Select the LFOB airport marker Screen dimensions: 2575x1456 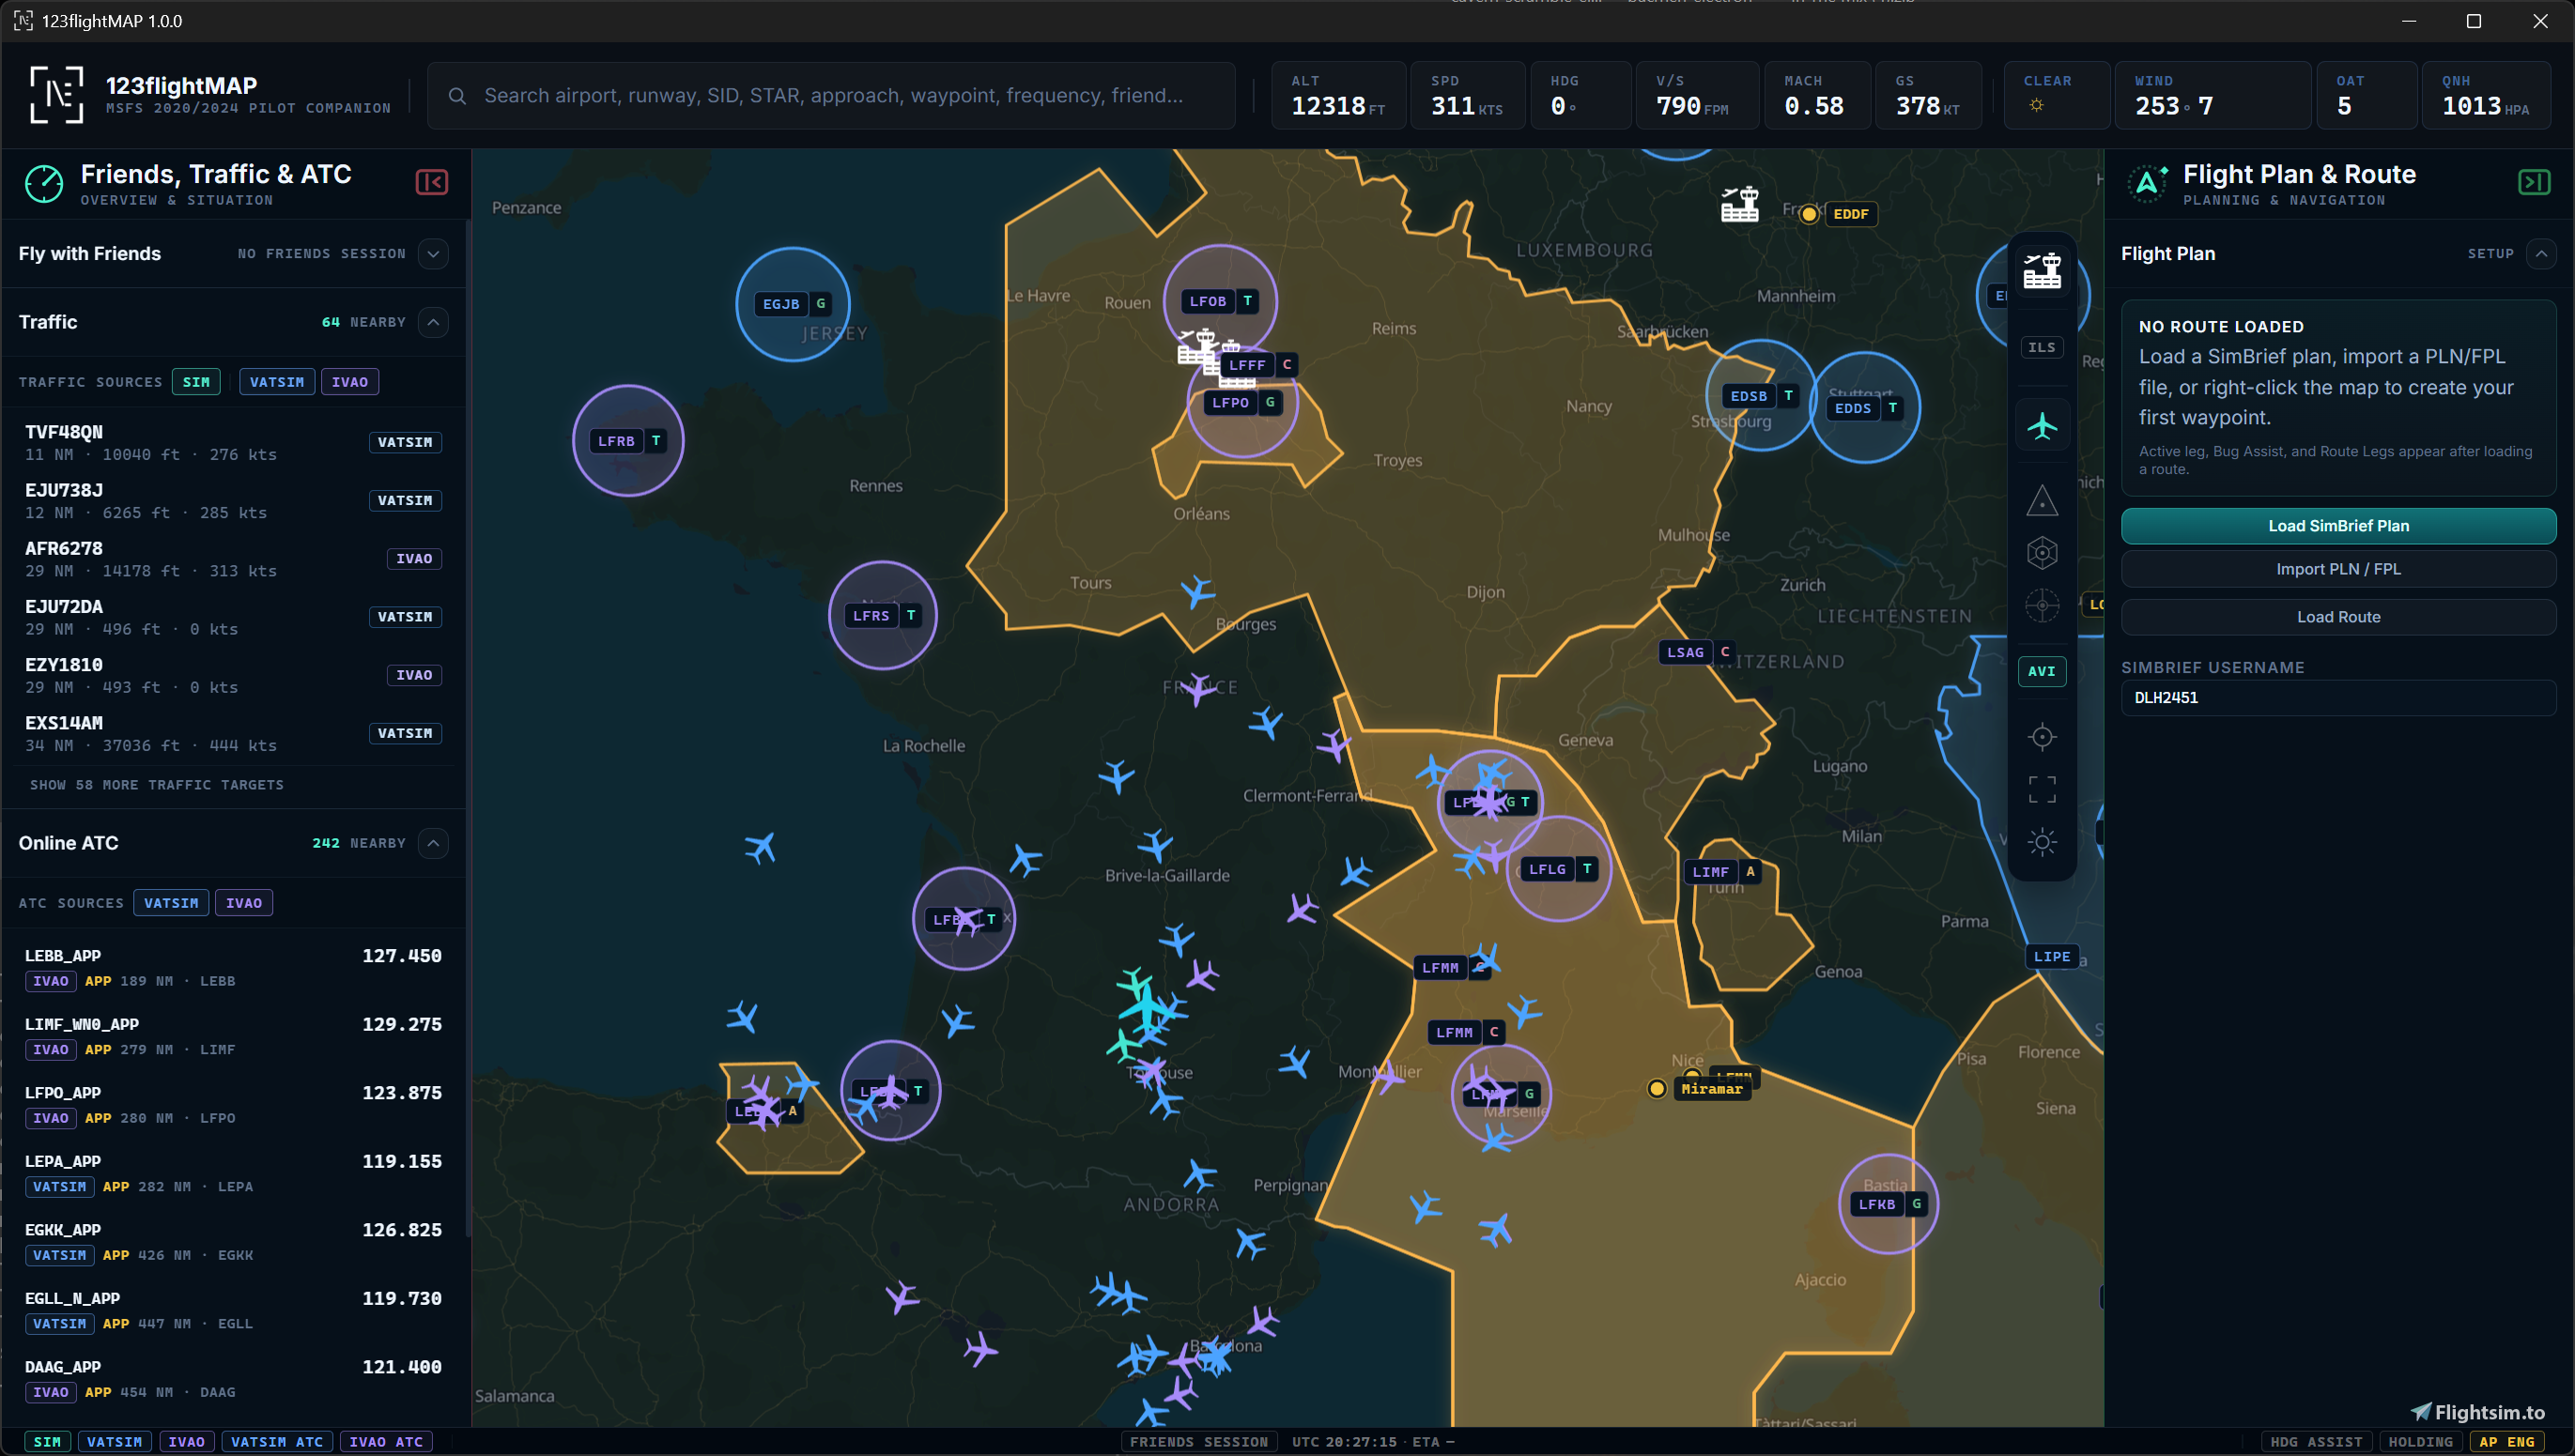[x=1221, y=301]
